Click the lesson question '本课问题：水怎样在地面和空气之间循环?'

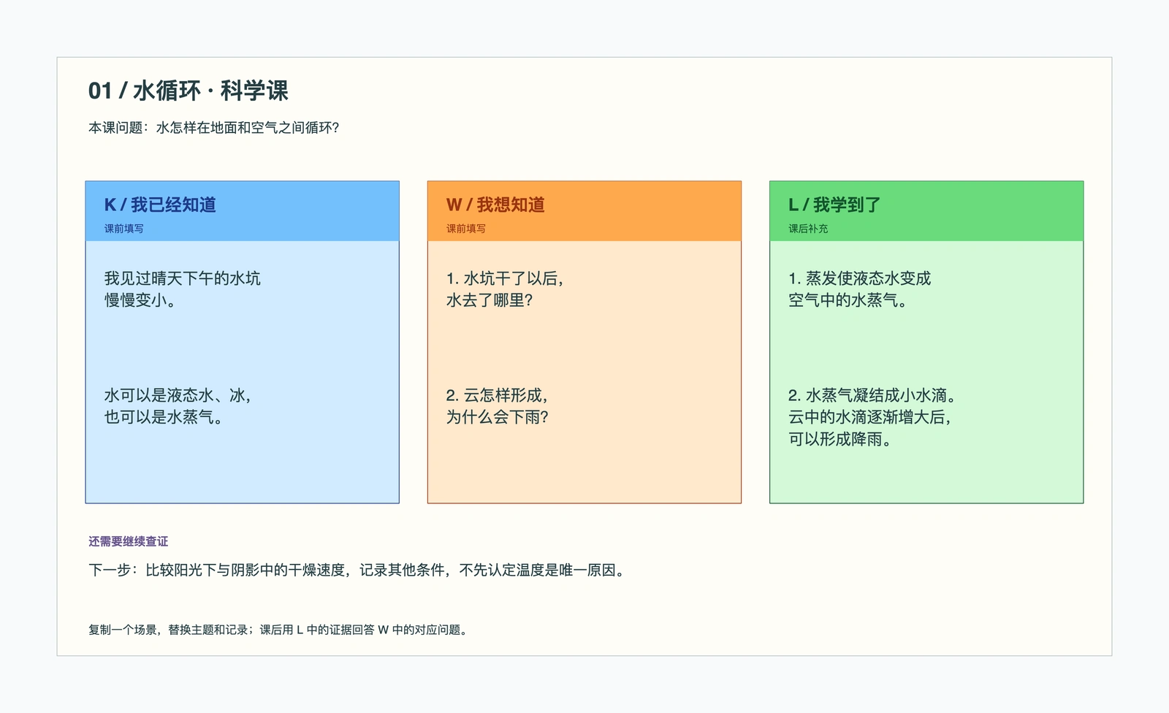coord(214,128)
